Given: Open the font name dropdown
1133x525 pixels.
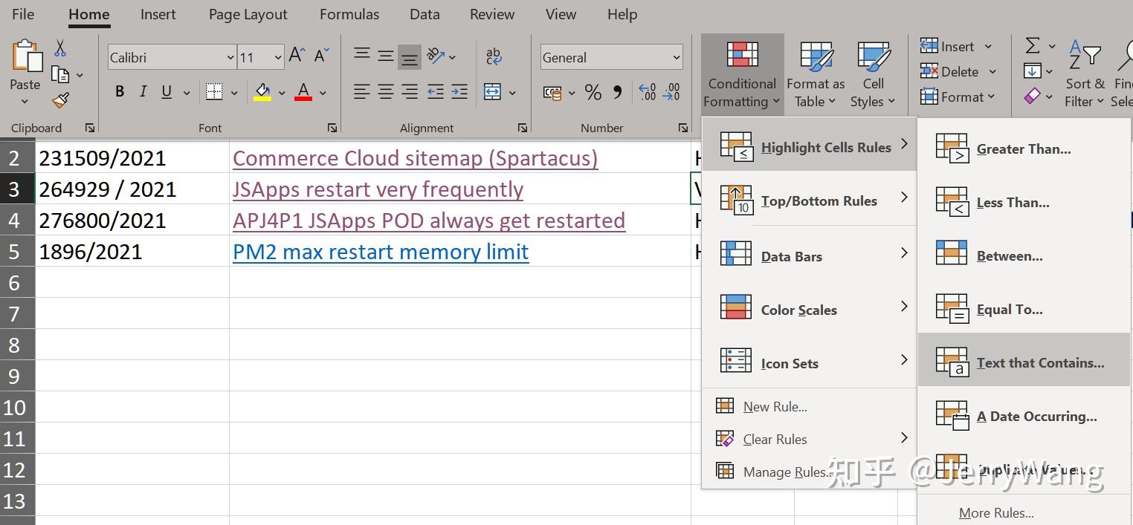Looking at the screenshot, I should [229, 57].
